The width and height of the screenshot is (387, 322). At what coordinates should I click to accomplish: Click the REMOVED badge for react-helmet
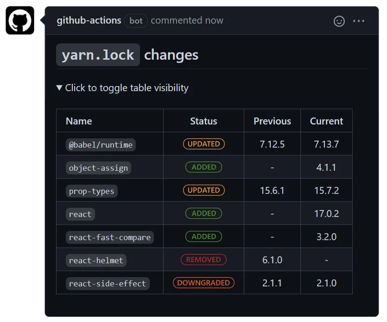click(x=203, y=260)
